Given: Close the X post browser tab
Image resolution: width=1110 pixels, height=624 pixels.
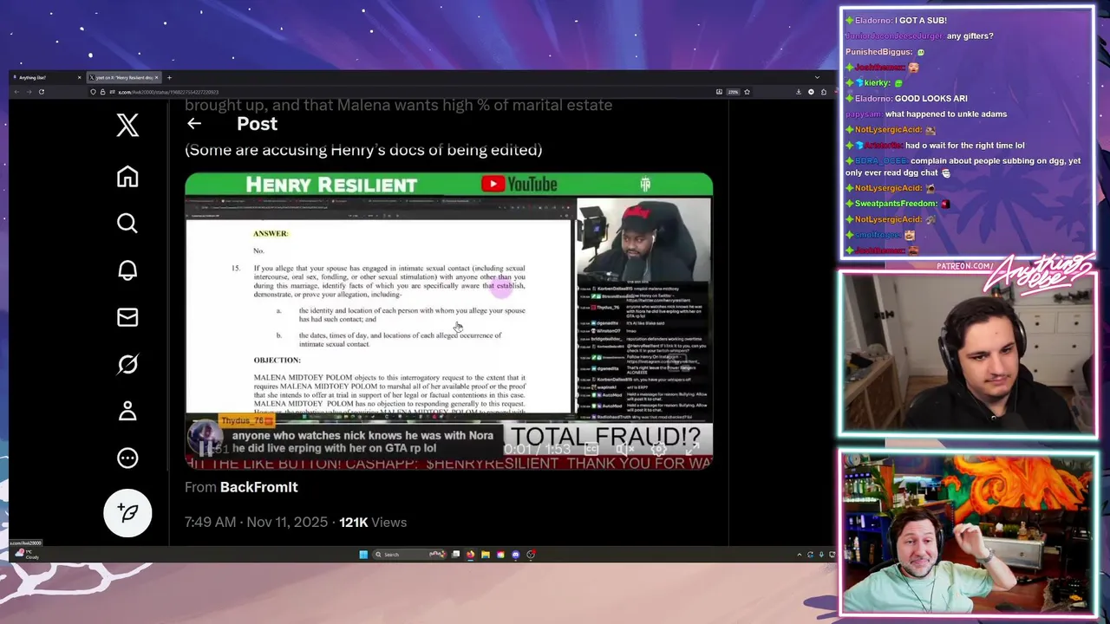Looking at the screenshot, I should tap(157, 77).
